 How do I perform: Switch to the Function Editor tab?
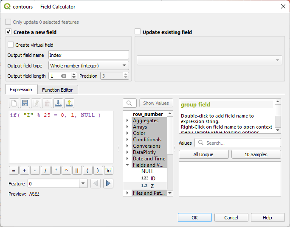coord(57,90)
